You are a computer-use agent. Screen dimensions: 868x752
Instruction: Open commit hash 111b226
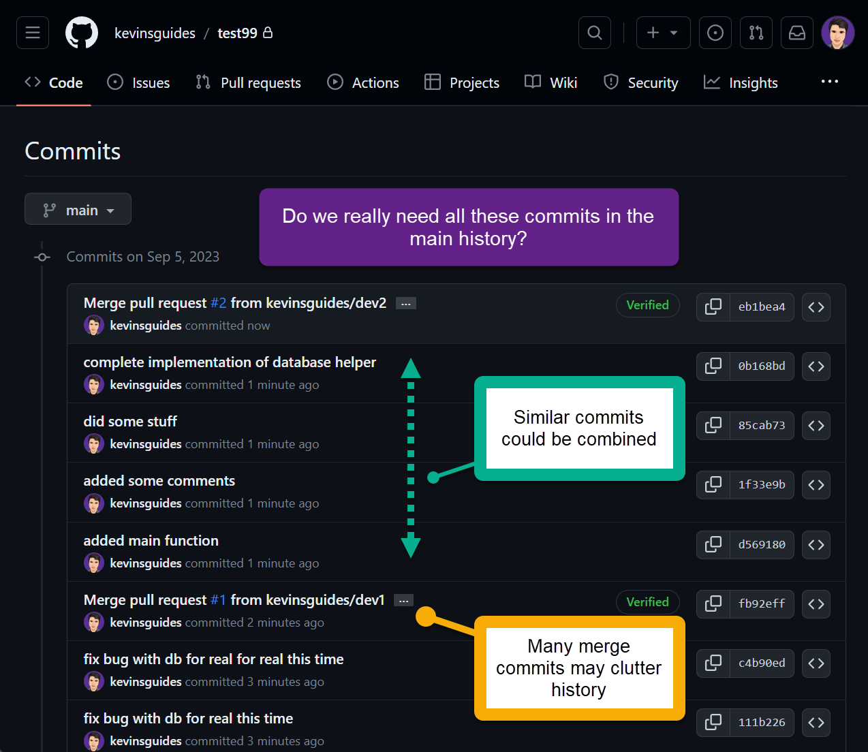coord(762,723)
